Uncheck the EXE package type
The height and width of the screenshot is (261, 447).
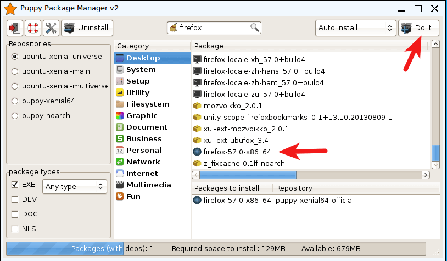click(x=15, y=185)
